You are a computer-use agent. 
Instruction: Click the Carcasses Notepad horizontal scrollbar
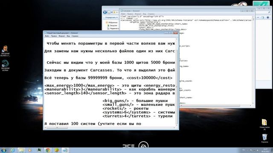[215, 106]
